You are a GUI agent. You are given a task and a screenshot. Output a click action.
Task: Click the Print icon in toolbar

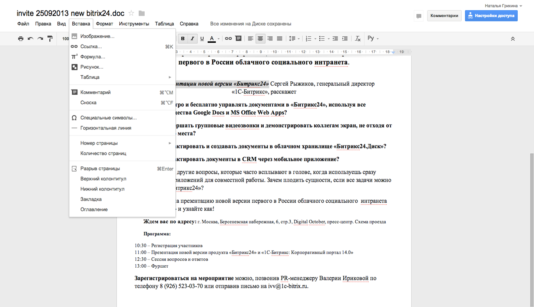tap(21, 39)
